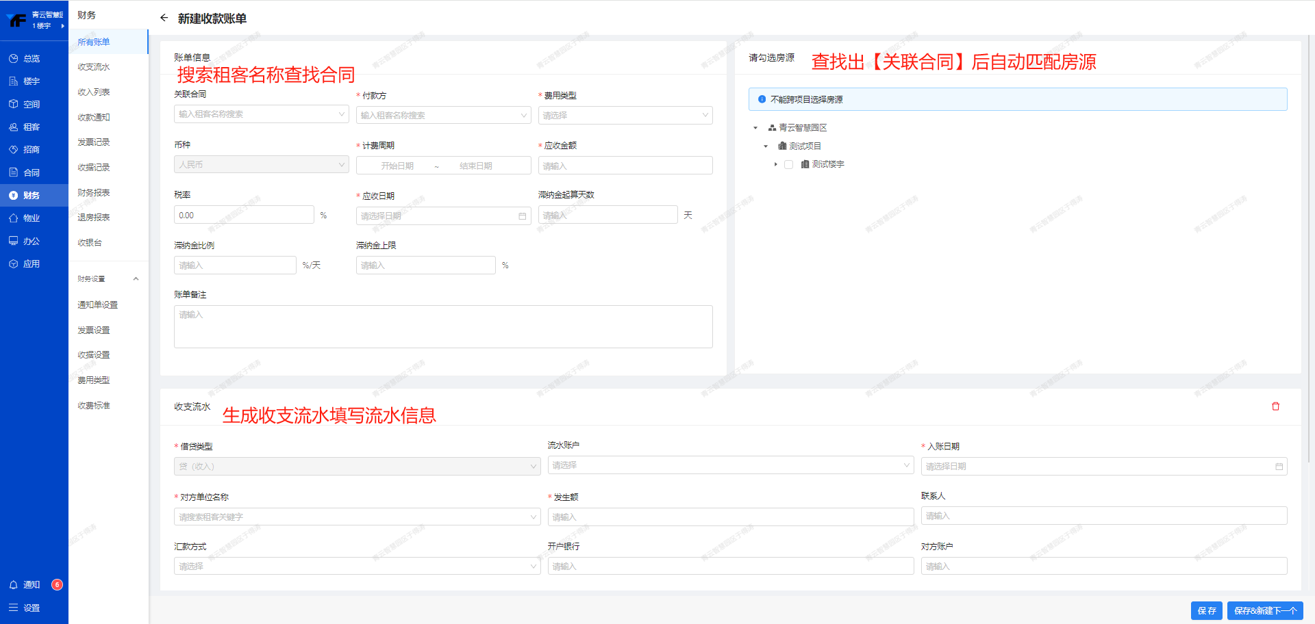The image size is (1315, 624).
Task: Click the 保存&新建下一个 button
Action: 1264,610
